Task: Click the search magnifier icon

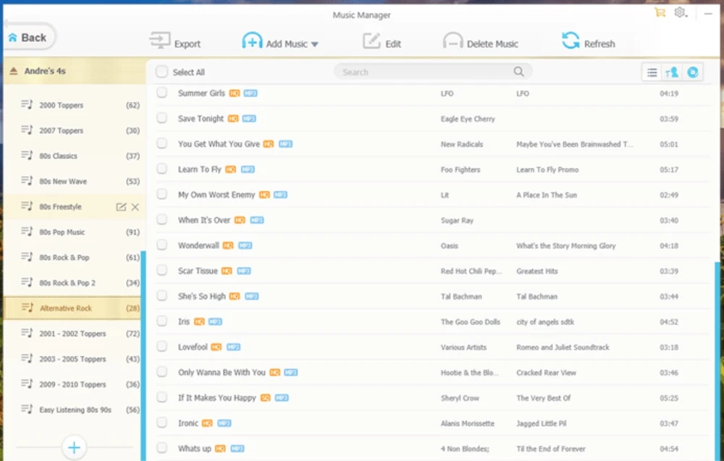Action: pos(518,72)
